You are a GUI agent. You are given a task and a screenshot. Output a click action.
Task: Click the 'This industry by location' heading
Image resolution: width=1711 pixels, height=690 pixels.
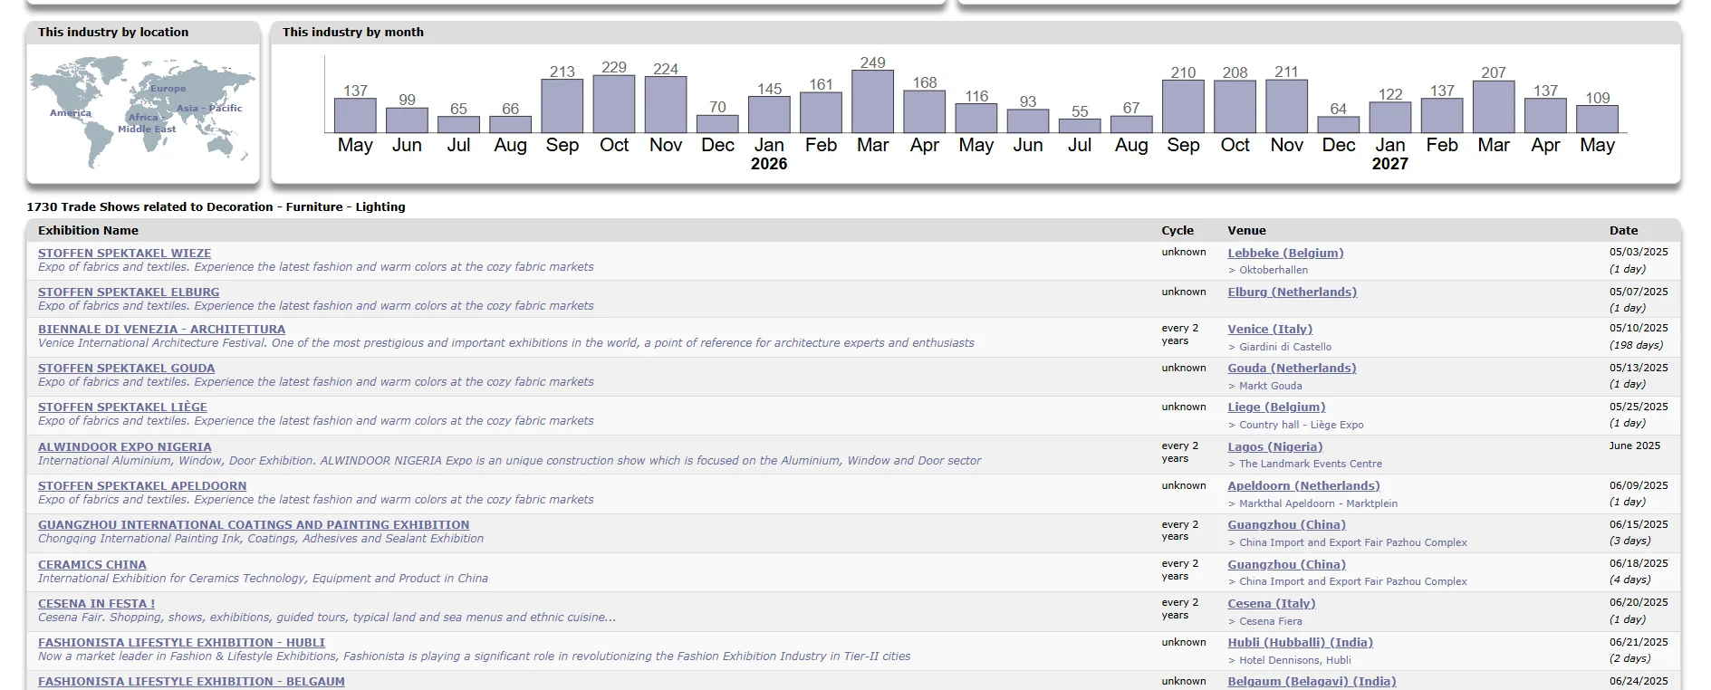(113, 32)
